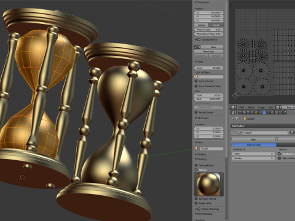Switch to World properties tab icon
This screenshot has height=221, width=295.
(252, 112)
